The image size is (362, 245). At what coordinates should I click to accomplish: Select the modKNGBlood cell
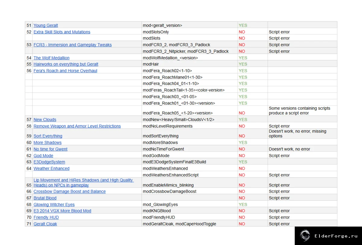click(189, 211)
